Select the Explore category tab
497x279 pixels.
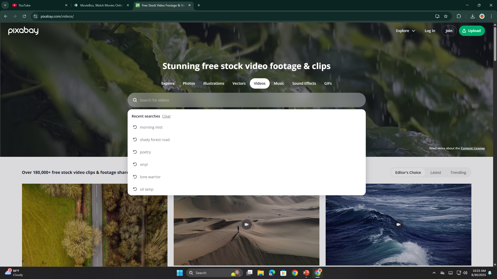click(168, 83)
